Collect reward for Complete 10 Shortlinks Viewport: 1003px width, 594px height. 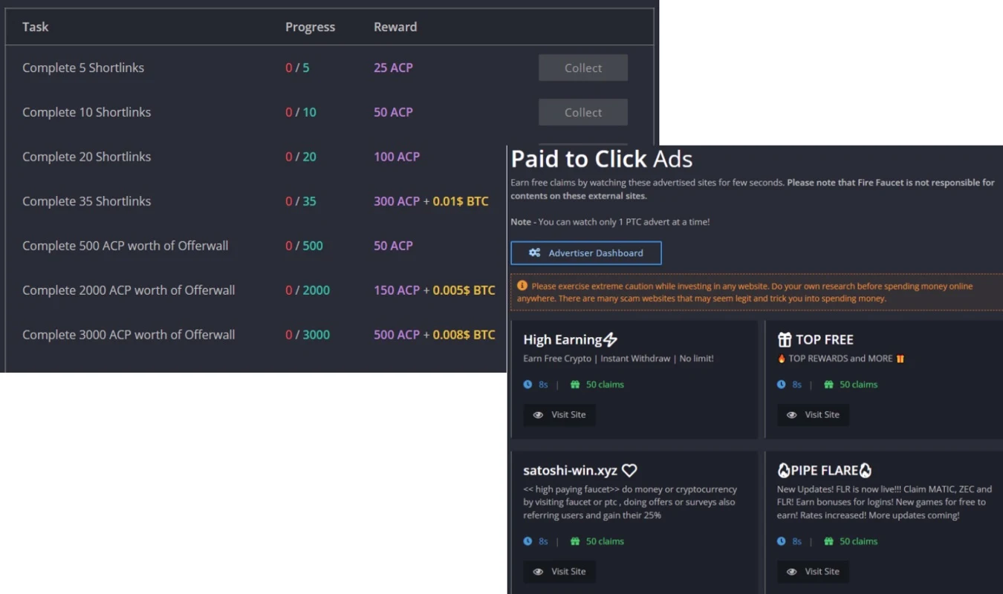pyautogui.click(x=583, y=112)
